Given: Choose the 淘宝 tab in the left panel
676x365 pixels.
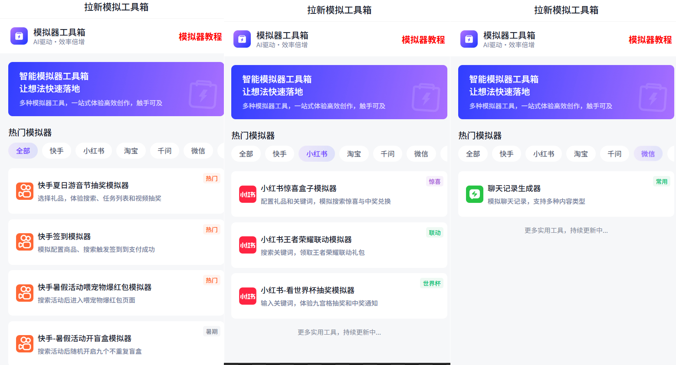Looking at the screenshot, I should (x=131, y=151).
